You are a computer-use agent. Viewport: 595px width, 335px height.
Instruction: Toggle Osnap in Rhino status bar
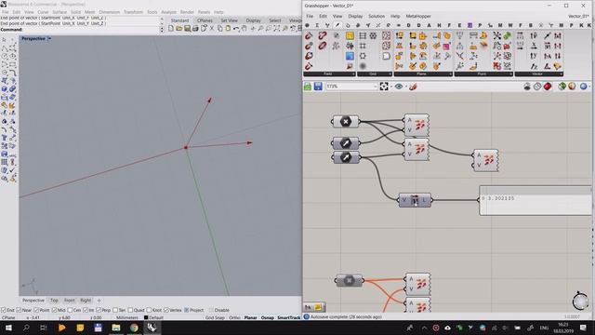pyautogui.click(x=267, y=317)
